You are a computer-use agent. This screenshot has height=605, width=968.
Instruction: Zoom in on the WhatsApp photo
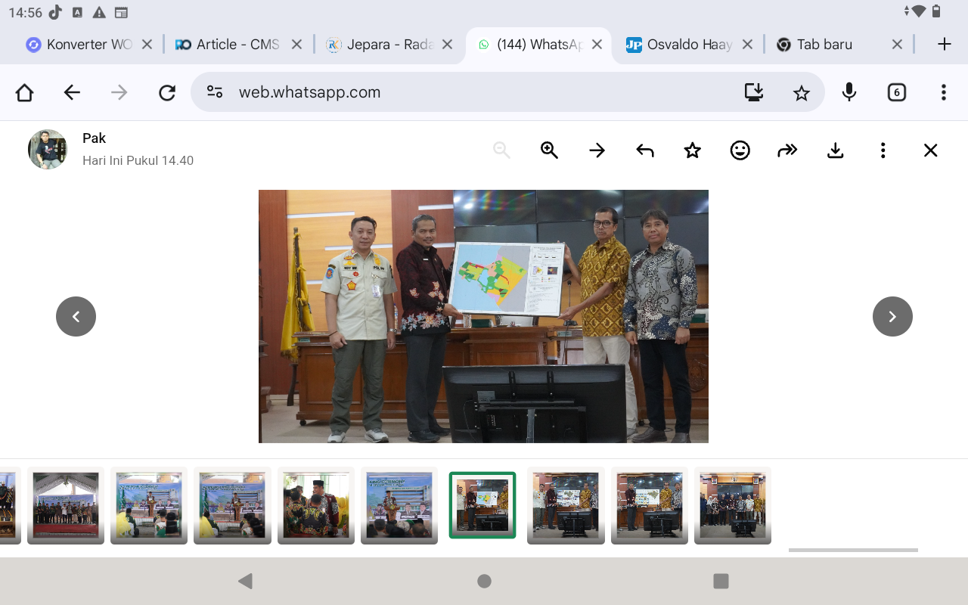pyautogui.click(x=549, y=150)
